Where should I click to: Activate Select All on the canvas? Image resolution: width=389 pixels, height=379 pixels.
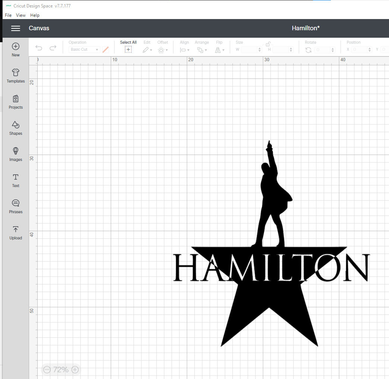tap(128, 49)
